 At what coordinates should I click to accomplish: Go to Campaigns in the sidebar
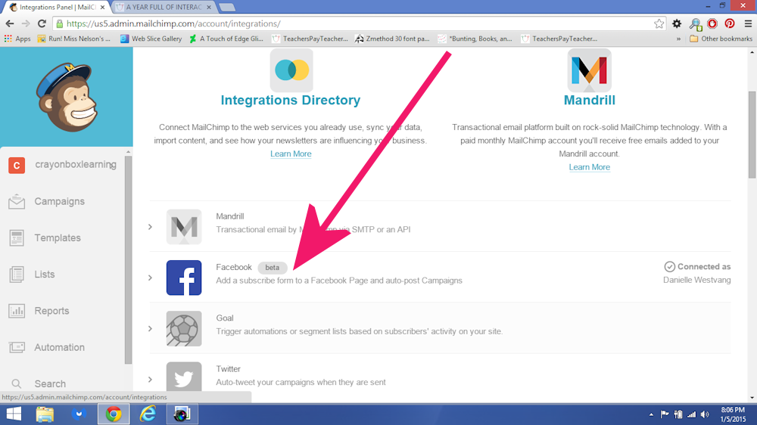[59, 201]
